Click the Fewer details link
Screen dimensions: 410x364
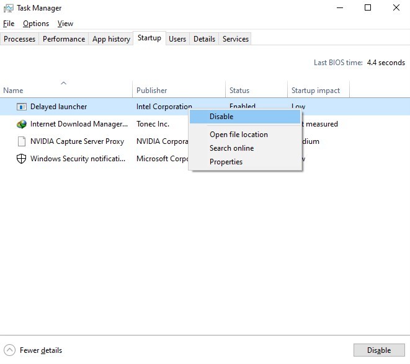coord(41,350)
